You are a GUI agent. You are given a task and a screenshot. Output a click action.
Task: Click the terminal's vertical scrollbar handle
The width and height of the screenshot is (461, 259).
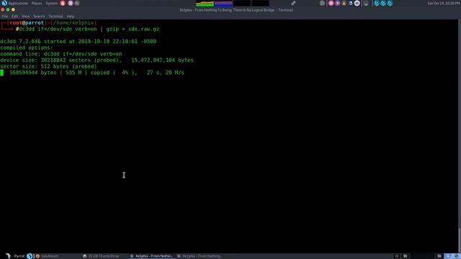click(x=460, y=240)
